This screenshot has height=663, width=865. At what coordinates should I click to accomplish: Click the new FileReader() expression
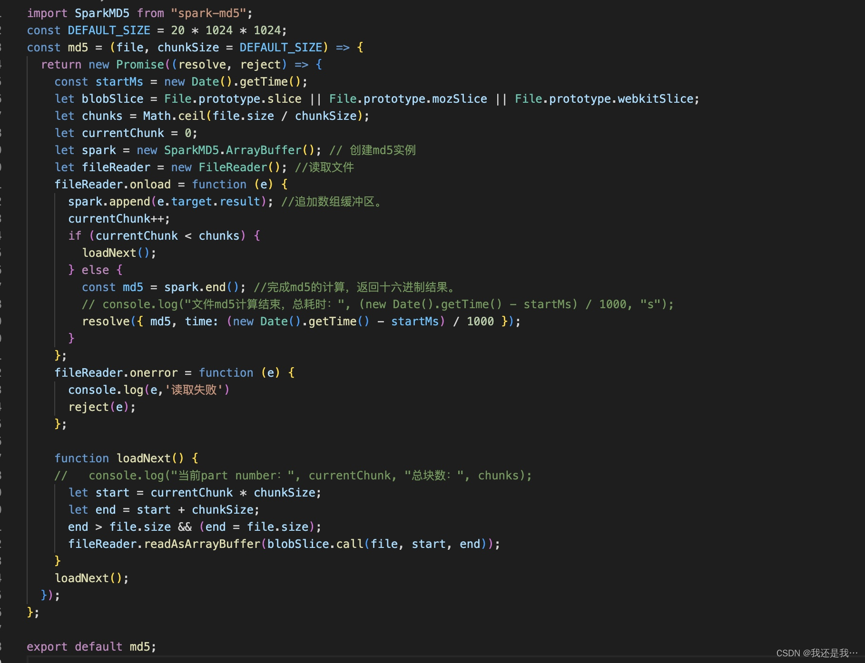[228, 167]
